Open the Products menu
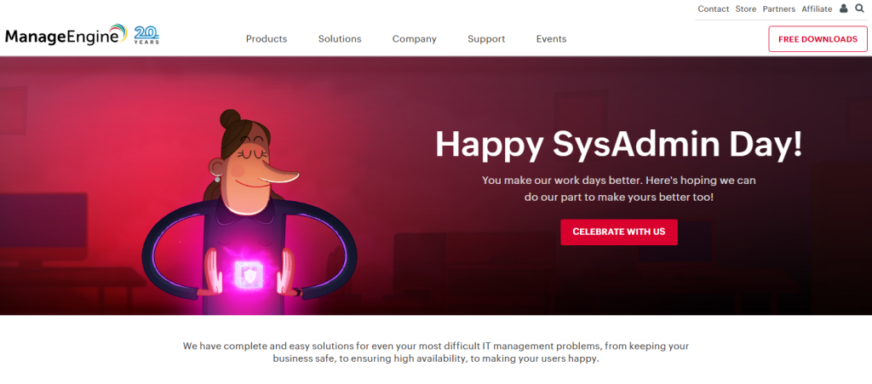The height and width of the screenshot is (384, 872). (267, 39)
